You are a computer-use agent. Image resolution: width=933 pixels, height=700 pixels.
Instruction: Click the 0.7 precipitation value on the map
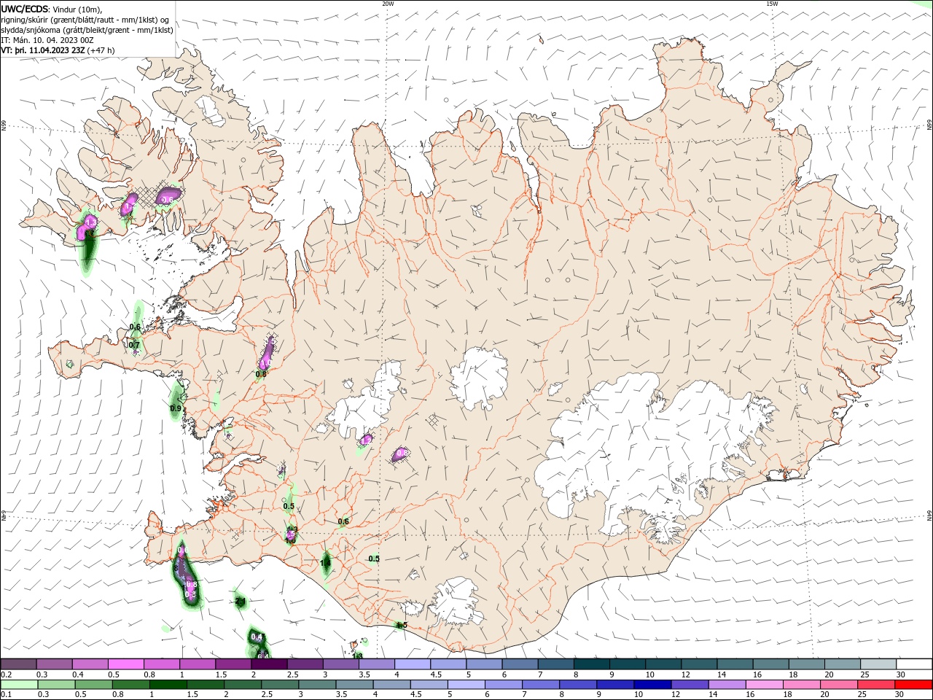click(134, 345)
